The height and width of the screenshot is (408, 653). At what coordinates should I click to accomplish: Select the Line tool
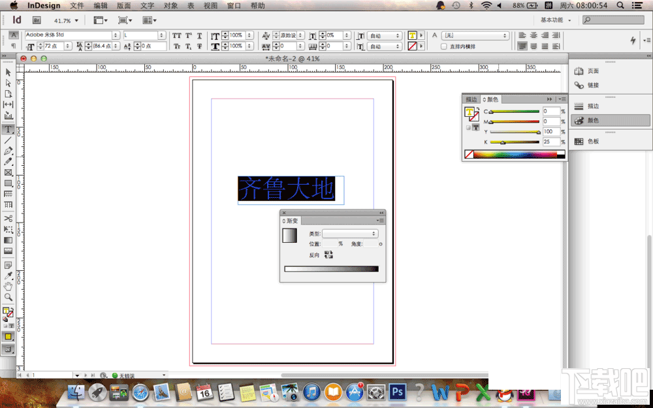point(8,140)
